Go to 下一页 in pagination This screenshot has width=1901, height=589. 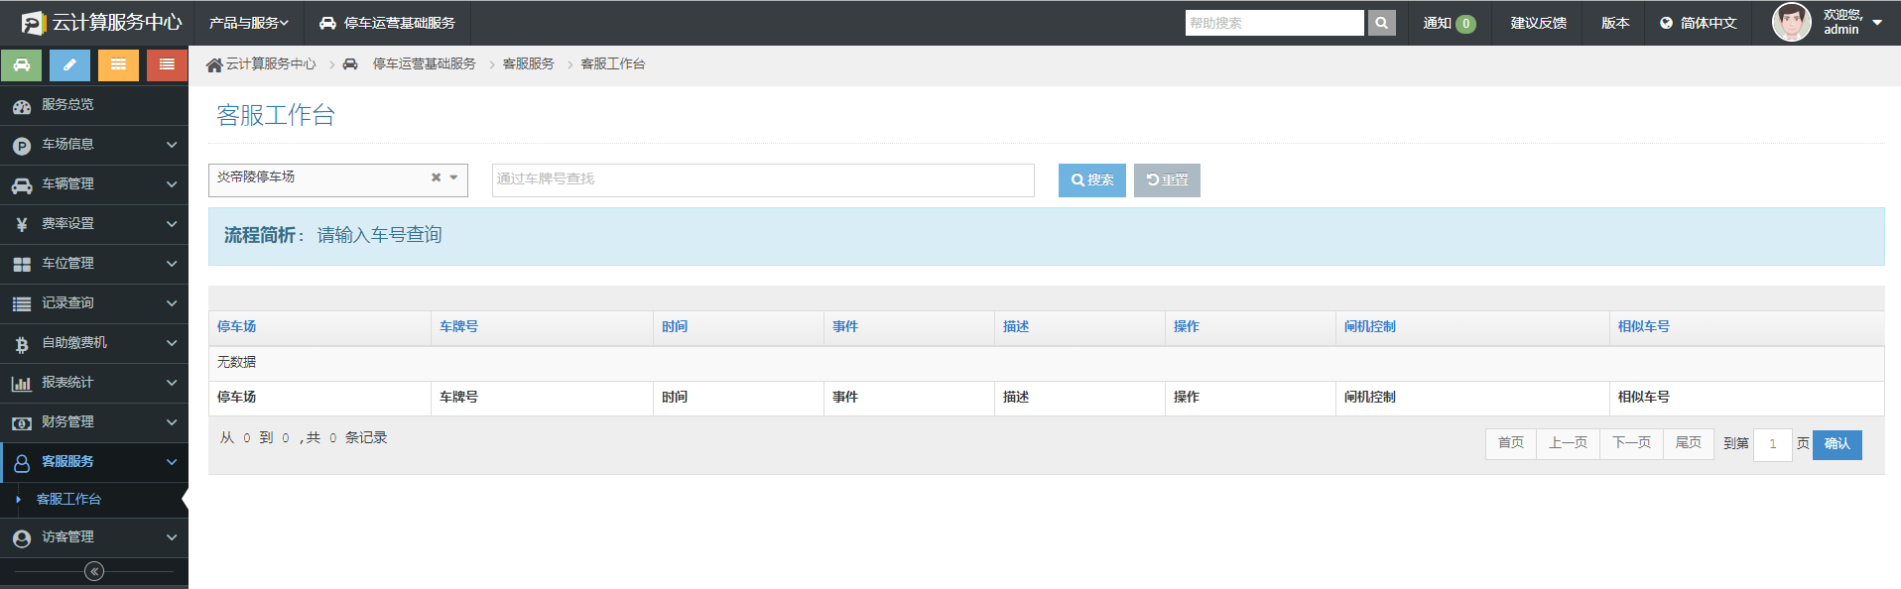point(1631,443)
